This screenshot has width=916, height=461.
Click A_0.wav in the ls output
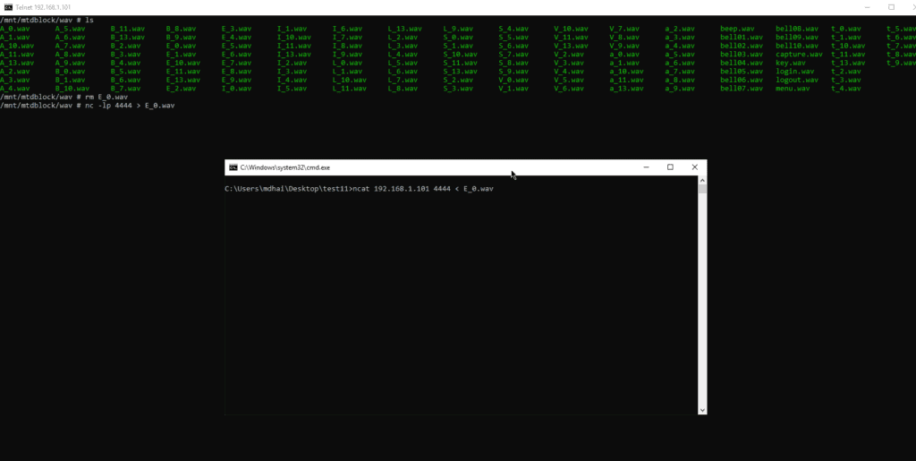pyautogui.click(x=15, y=29)
